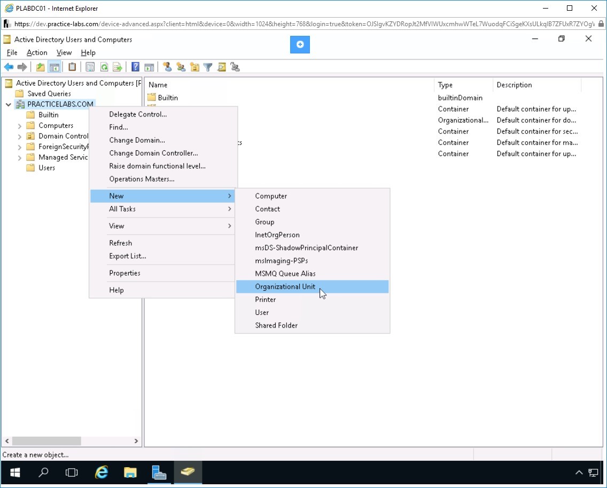Open the Windows Start button
Image resolution: width=607 pixels, height=488 pixels.
click(x=15, y=472)
